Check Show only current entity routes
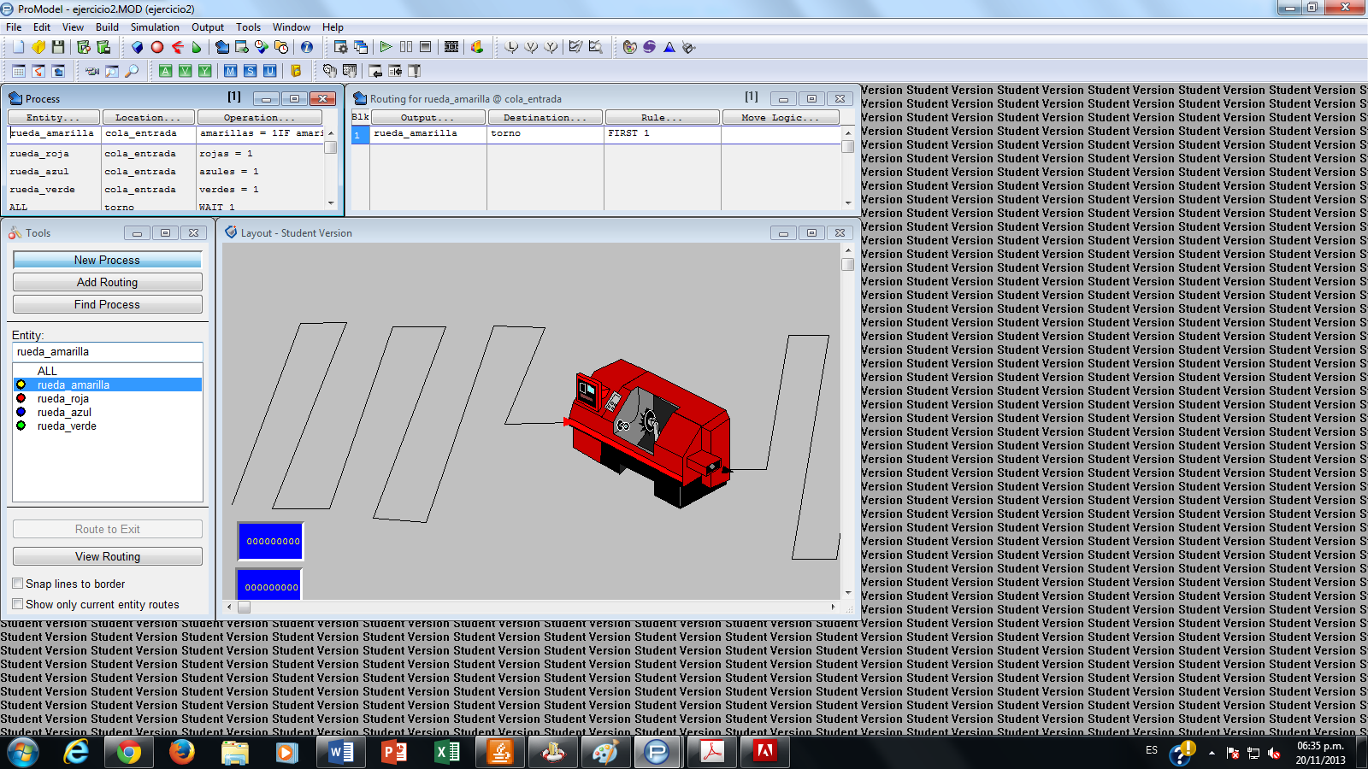The width and height of the screenshot is (1368, 769). coord(17,603)
